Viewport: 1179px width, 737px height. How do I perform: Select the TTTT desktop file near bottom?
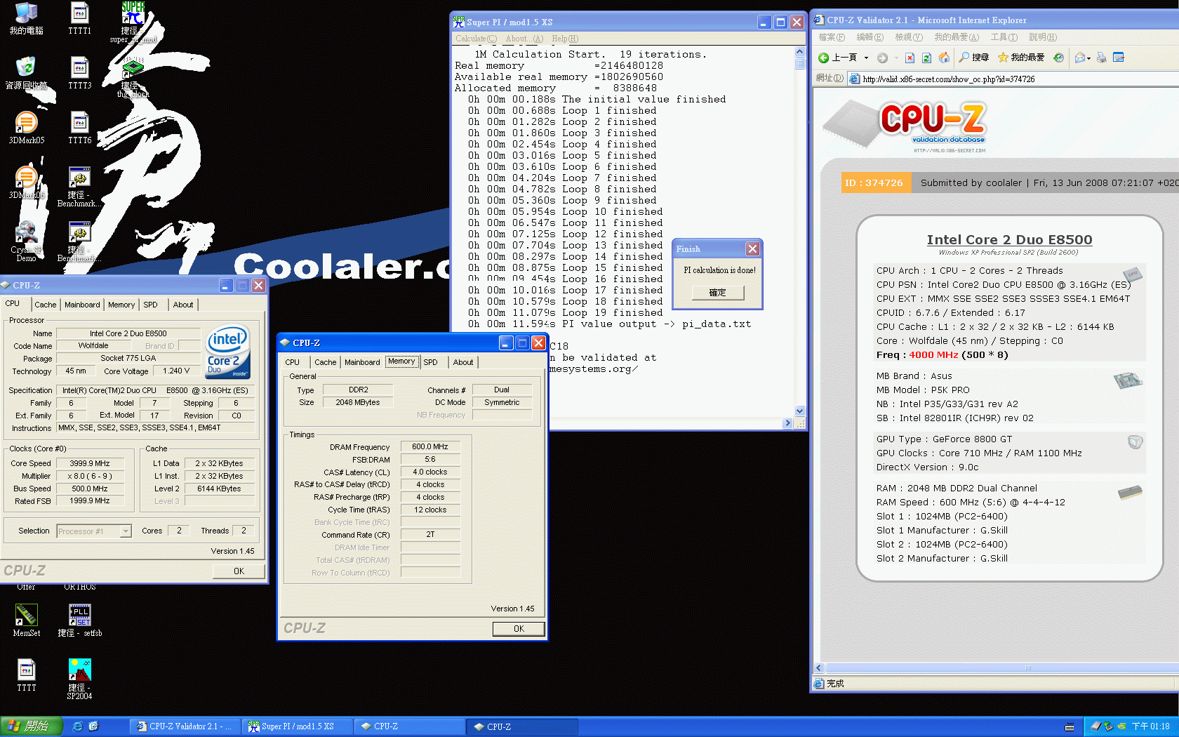pyautogui.click(x=27, y=675)
